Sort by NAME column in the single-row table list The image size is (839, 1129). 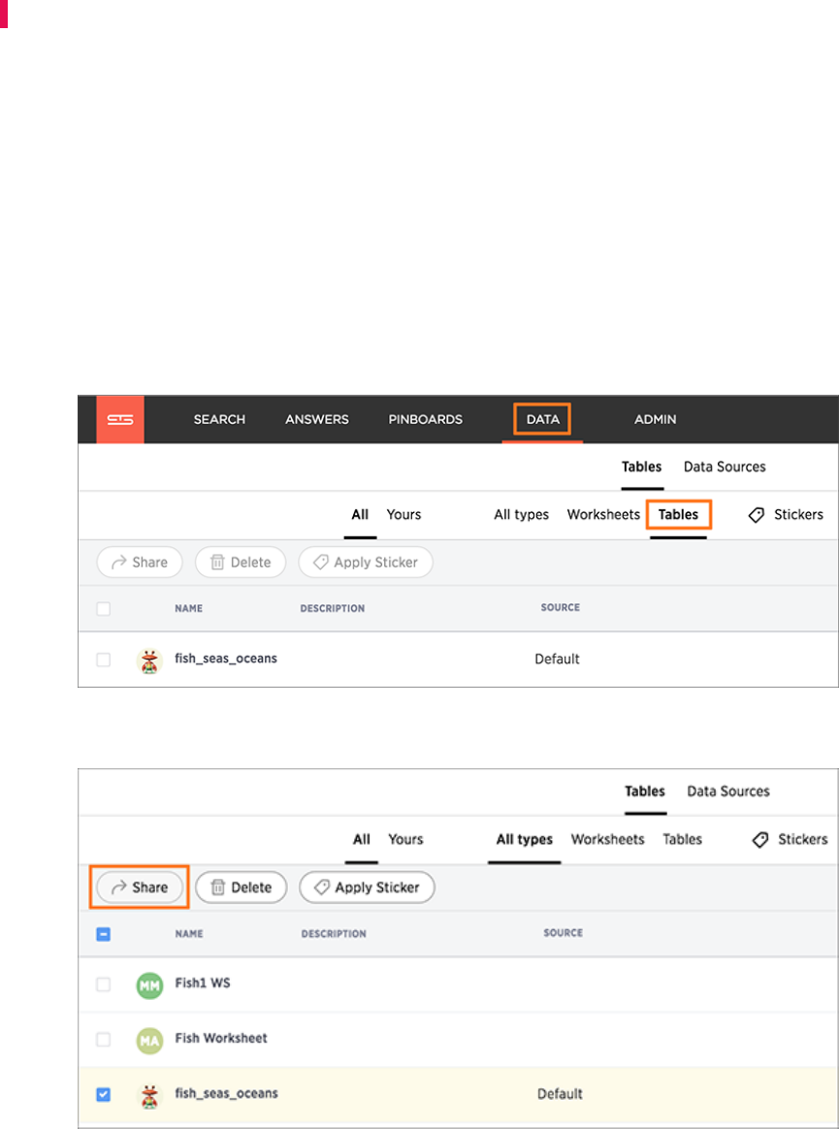tap(189, 608)
